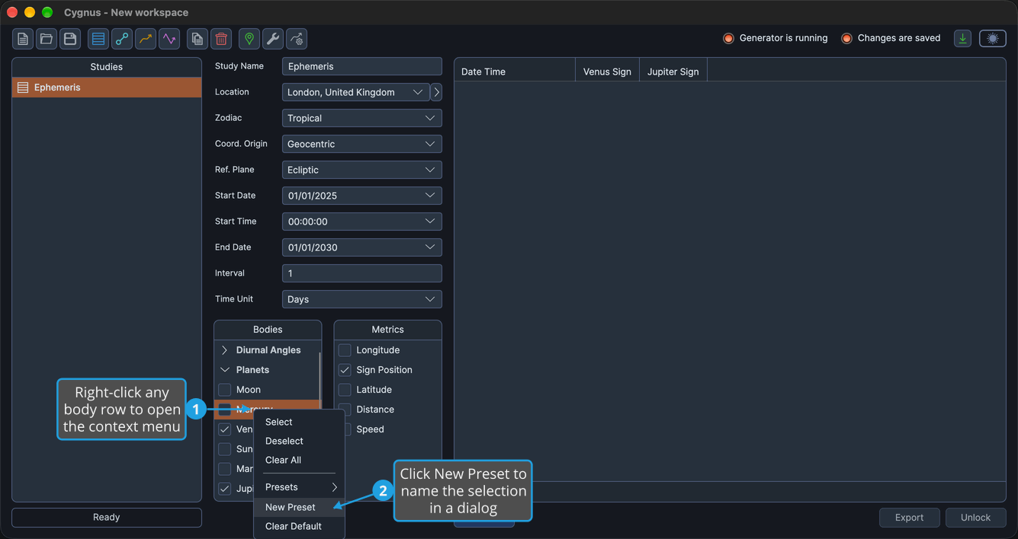
Task: Click the purple zigzag chart icon
Action: pyautogui.click(x=169, y=39)
